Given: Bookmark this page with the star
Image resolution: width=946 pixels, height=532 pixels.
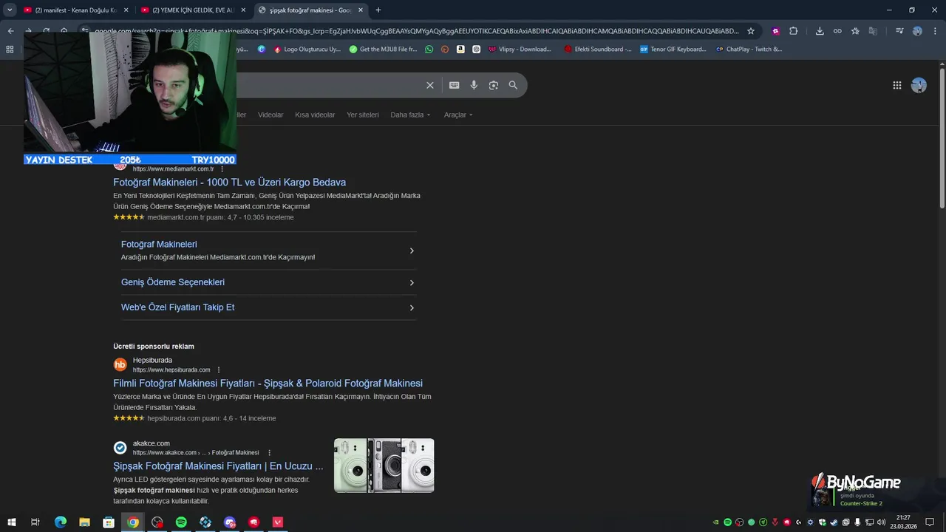Looking at the screenshot, I should coord(751,31).
